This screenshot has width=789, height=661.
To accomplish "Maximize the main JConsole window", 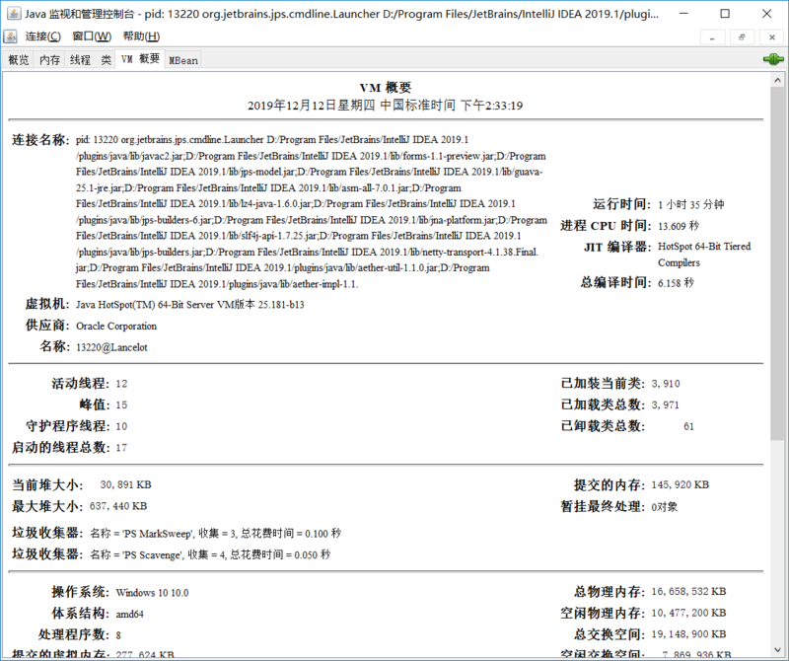I will coord(725,14).
